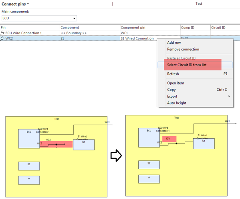Choose Refresh from the context menu
Screen dimensions: 240x199
[195, 74]
